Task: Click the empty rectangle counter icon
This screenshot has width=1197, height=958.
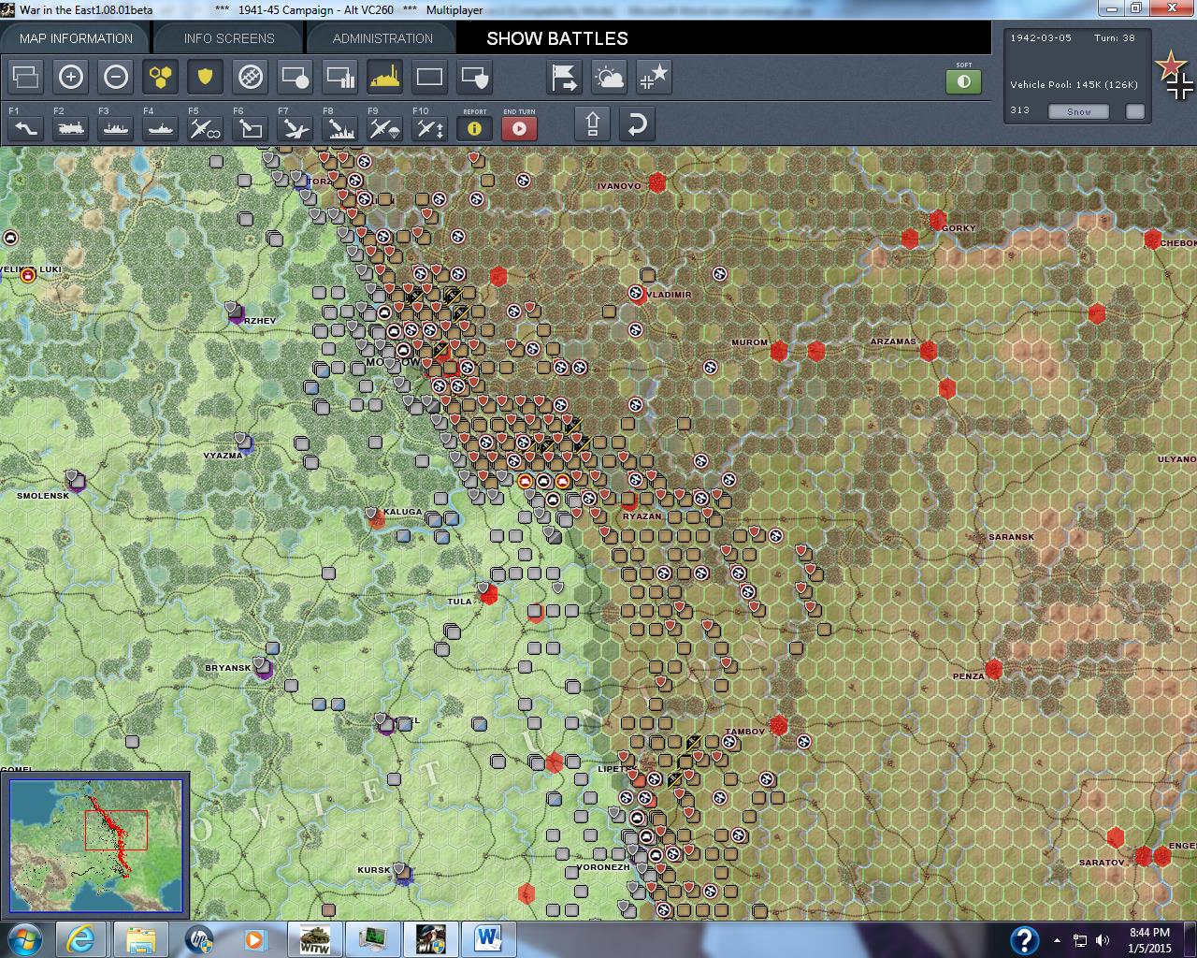Action: click(x=429, y=77)
